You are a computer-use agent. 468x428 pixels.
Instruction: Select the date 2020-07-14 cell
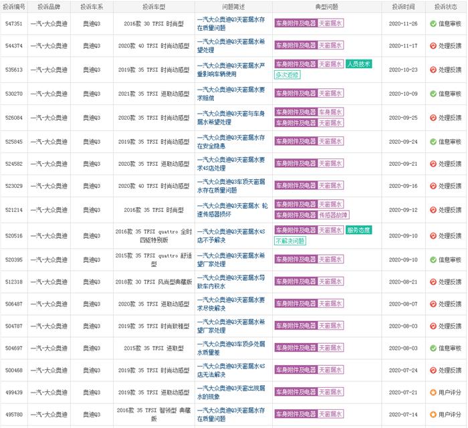403,414
